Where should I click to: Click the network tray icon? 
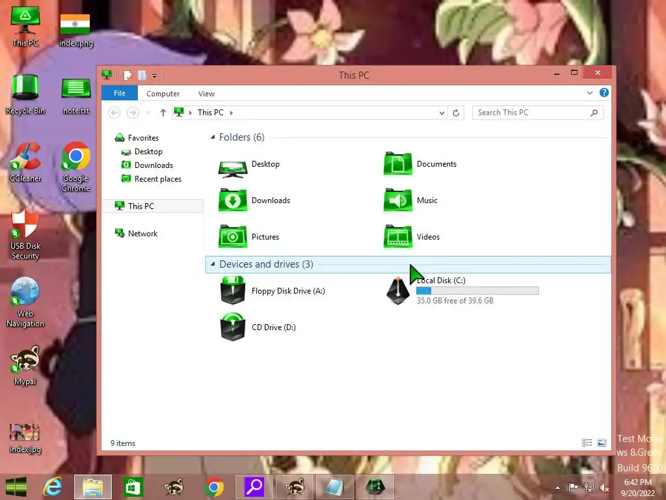pyautogui.click(x=589, y=487)
